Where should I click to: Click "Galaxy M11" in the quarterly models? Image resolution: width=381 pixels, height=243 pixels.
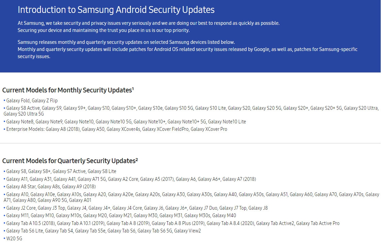coord(17,215)
